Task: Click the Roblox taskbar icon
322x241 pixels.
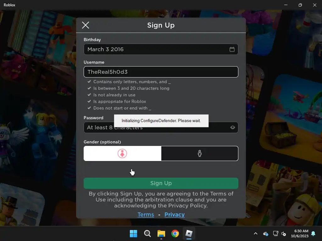Action: pos(189,233)
